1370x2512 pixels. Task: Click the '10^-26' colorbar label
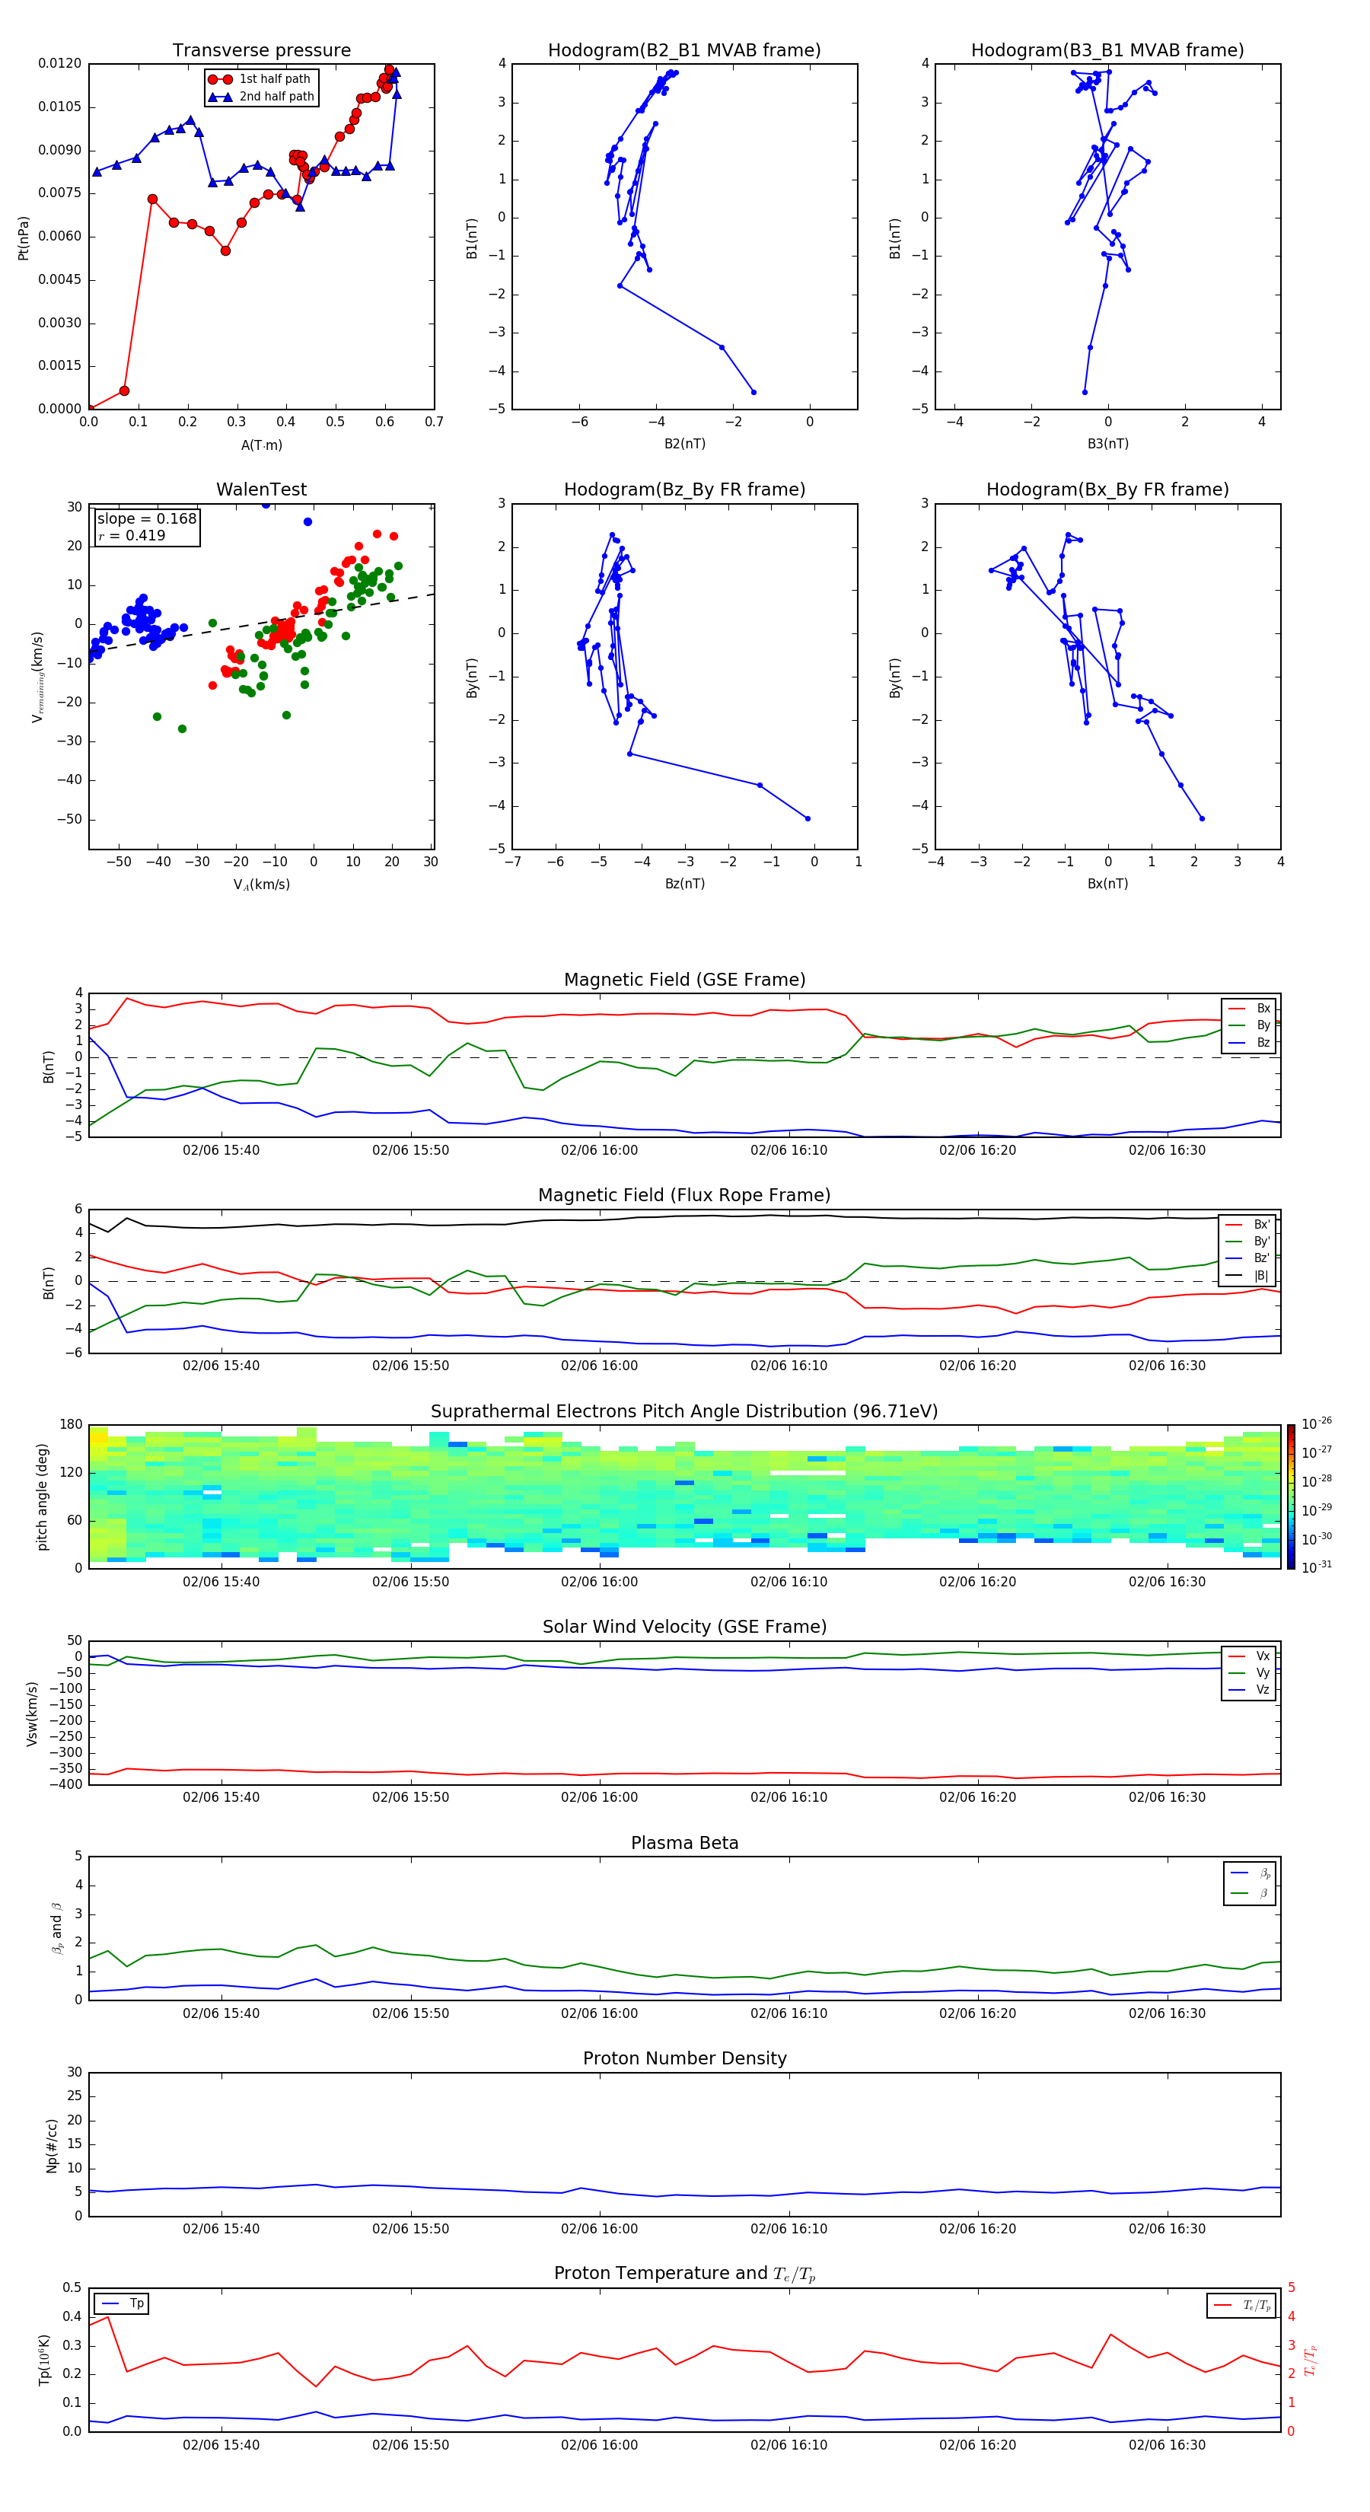[x=1317, y=1423]
